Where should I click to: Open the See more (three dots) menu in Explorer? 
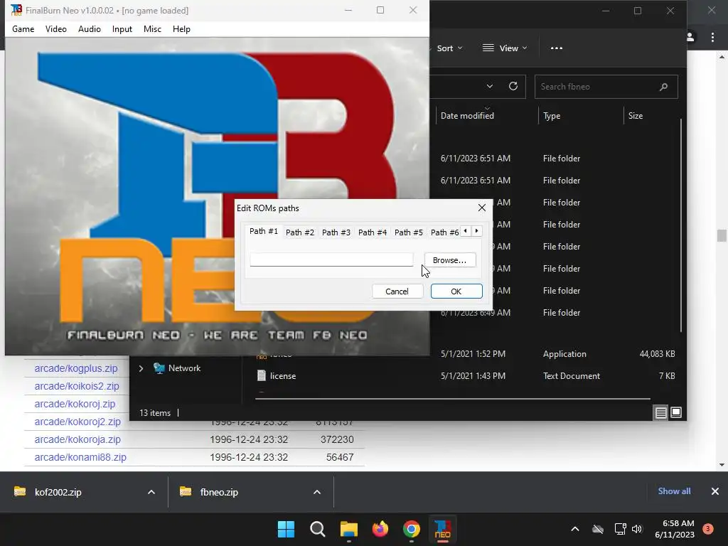[x=556, y=48]
